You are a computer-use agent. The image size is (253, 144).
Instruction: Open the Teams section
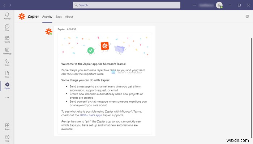7,39
